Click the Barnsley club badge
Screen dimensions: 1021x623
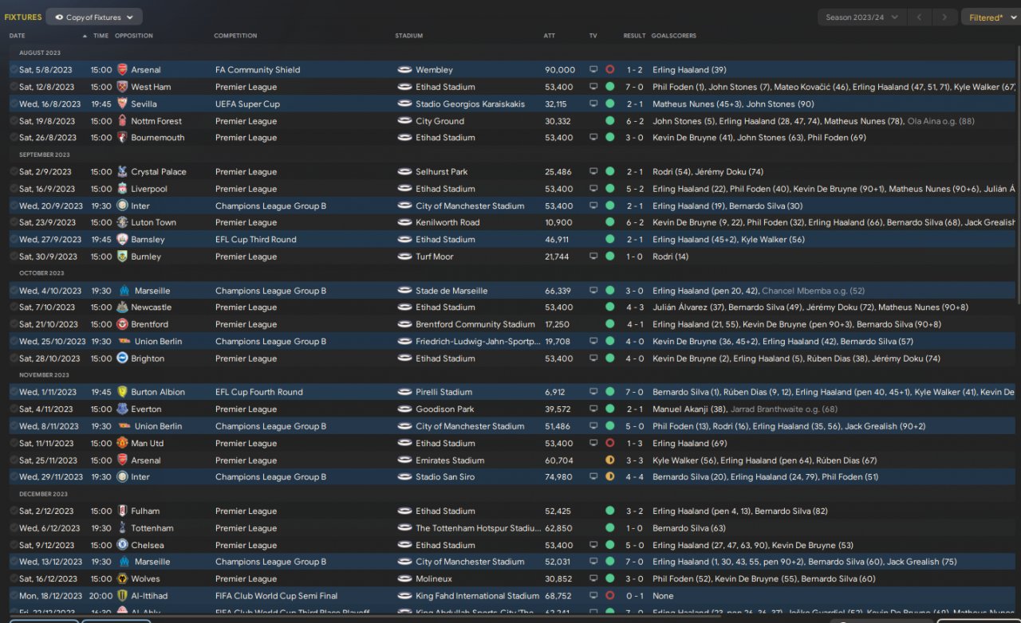pos(122,240)
